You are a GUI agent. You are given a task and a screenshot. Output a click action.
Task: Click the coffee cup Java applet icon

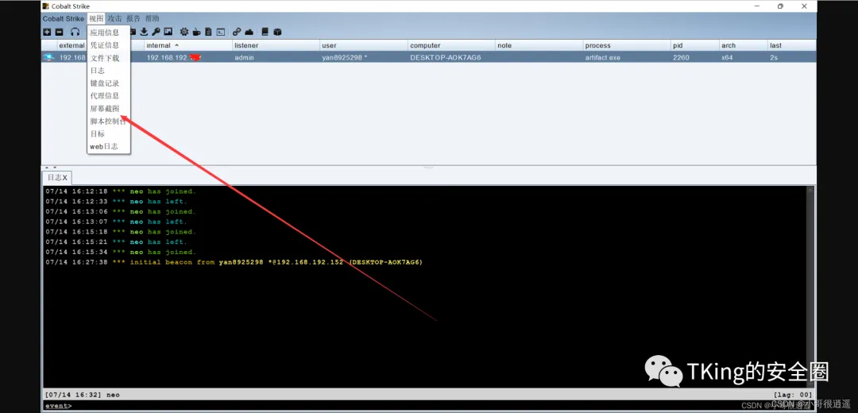196,33
